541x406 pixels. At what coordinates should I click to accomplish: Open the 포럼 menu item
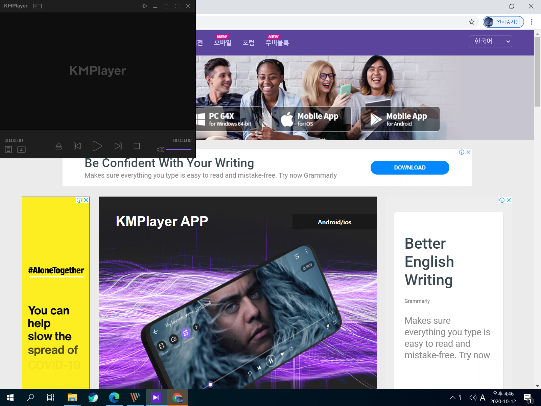(249, 43)
